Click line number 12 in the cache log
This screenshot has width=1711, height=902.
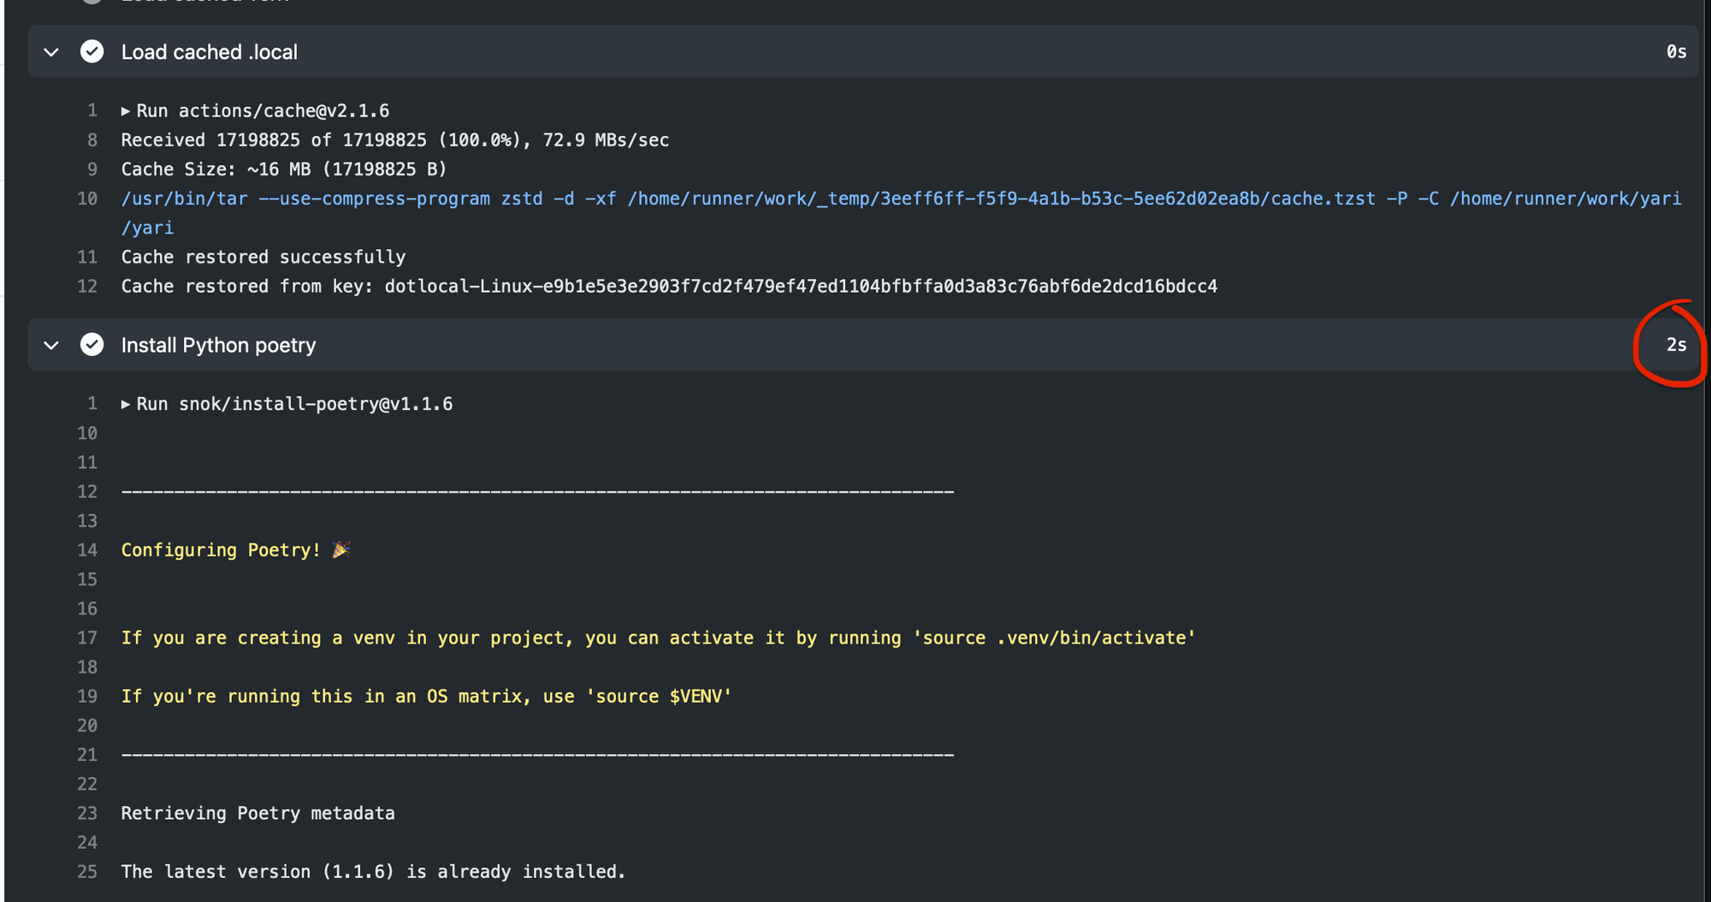[x=87, y=286]
